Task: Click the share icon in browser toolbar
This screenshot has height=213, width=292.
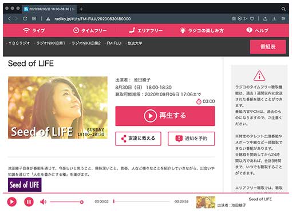Action: pos(265,18)
